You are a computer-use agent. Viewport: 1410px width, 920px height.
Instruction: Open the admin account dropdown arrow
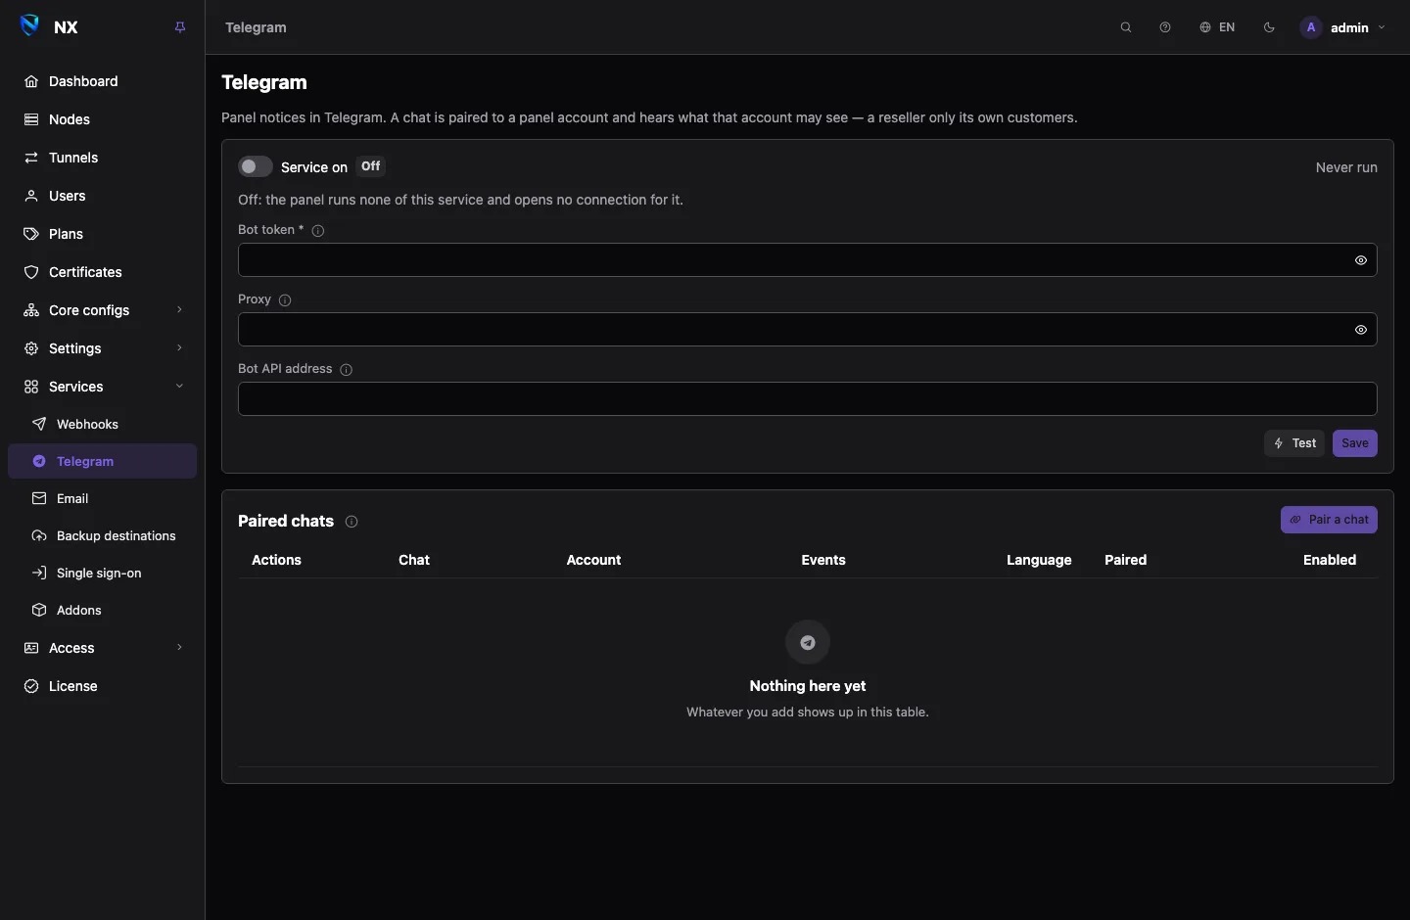tap(1382, 27)
